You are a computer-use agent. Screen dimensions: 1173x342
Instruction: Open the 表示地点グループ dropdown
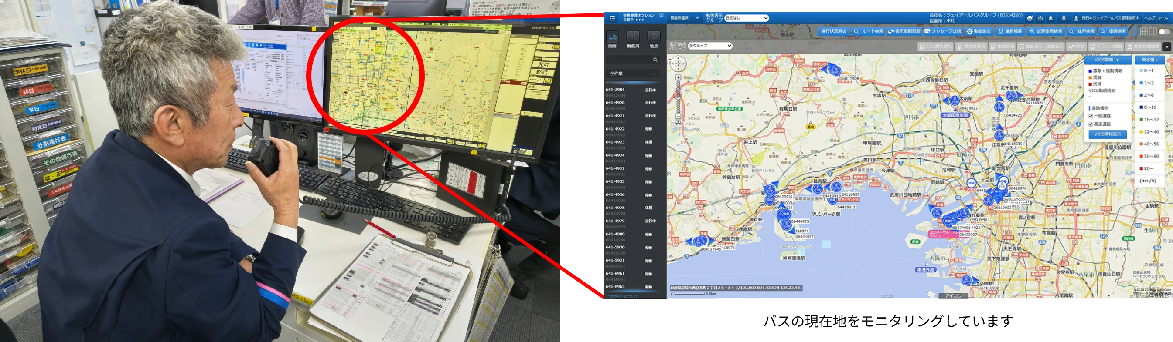[710, 46]
